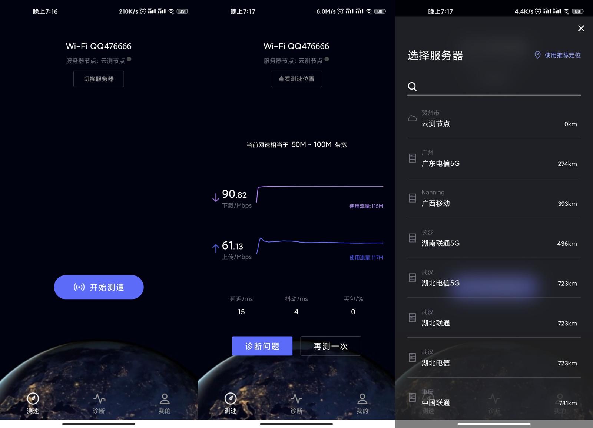Tap 再测一次 to retest
This screenshot has width=593, height=428.
click(330, 346)
